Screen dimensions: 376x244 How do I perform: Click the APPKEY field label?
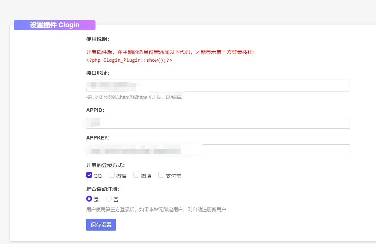tap(98, 138)
